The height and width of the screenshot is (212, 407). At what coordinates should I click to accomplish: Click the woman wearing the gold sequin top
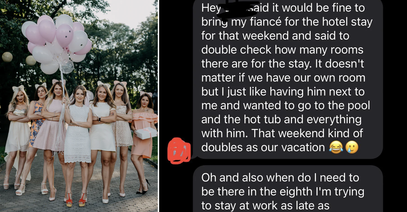pyautogui.click(x=18, y=135)
